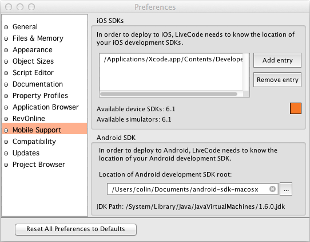Open Appearance preferences
310x242 pixels.
pyautogui.click(x=33, y=50)
